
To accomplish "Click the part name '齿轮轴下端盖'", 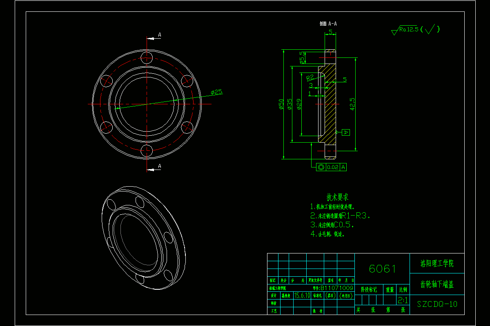I will pyautogui.click(x=437, y=284).
